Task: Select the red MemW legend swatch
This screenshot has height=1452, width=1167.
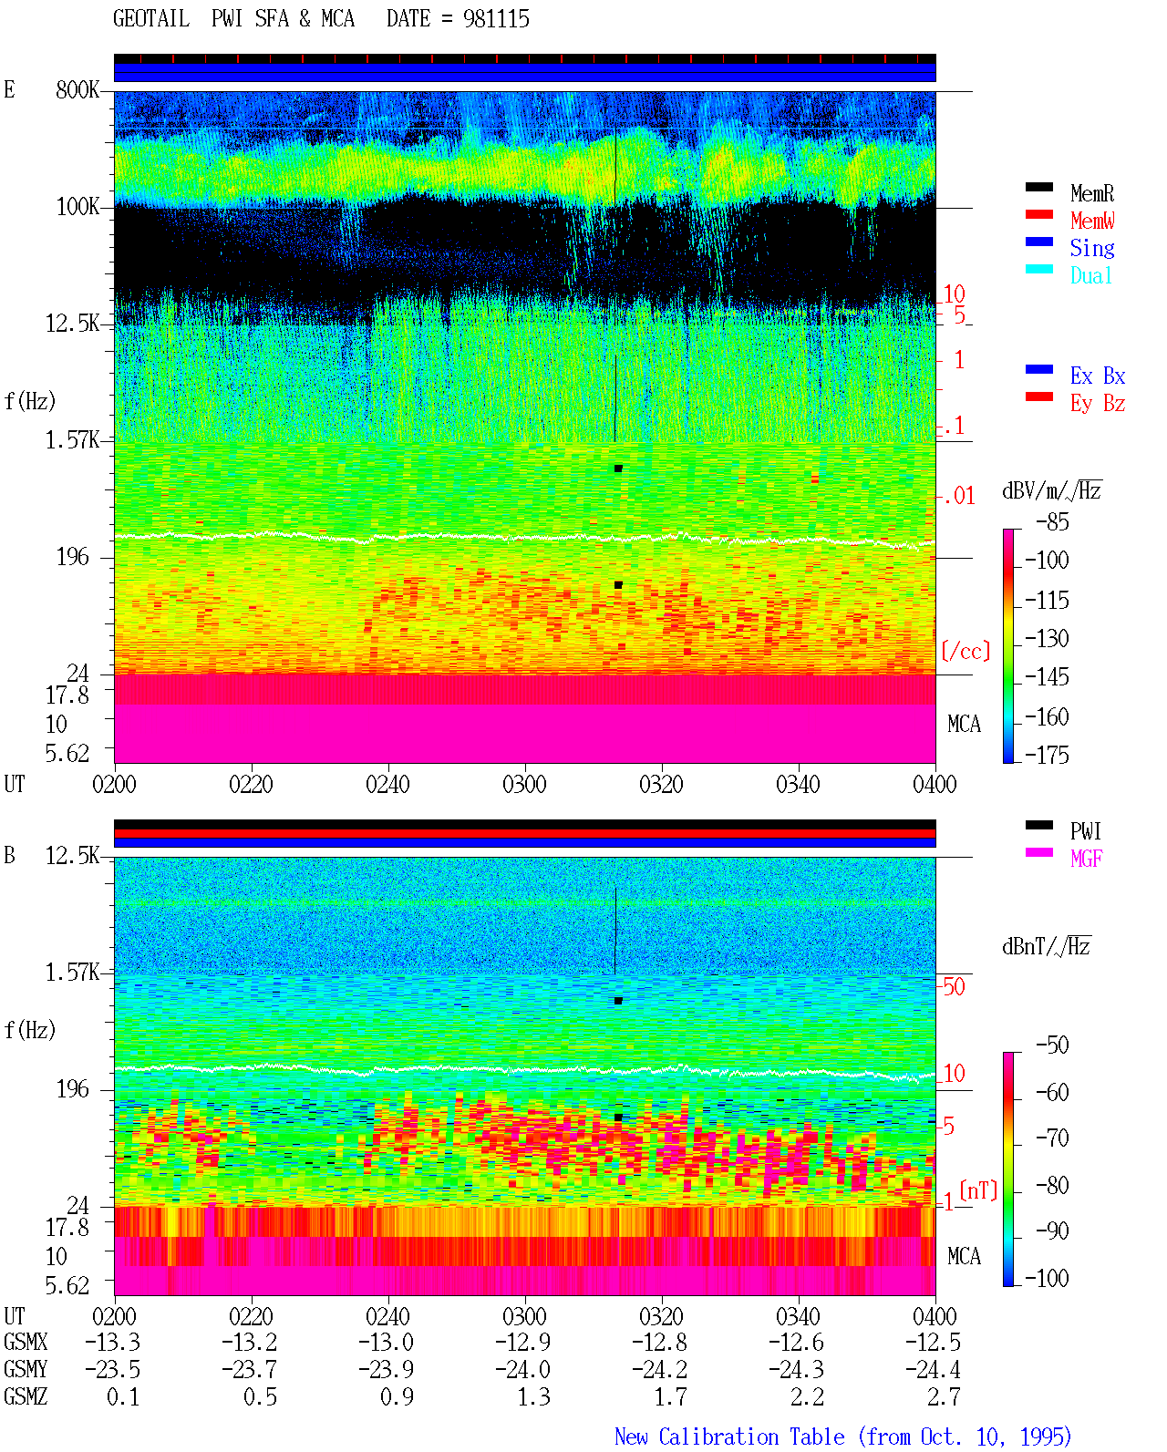Action: [x=1039, y=214]
